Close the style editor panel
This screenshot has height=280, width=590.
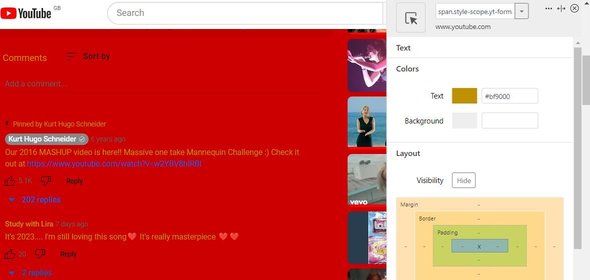click(574, 8)
